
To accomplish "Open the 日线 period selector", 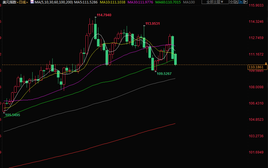I will click(x=22, y=2).
